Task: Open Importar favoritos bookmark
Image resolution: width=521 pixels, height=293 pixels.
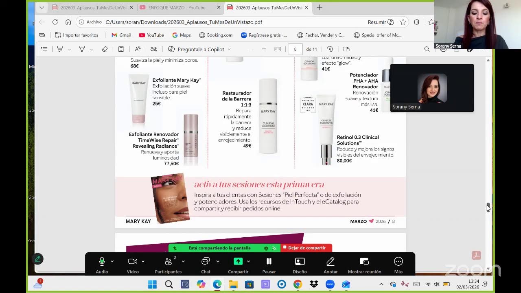Action: point(77,35)
